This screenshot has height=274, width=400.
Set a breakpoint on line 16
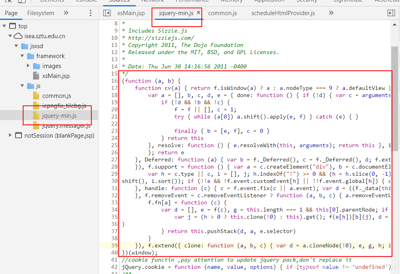pyautogui.click(x=114, y=81)
